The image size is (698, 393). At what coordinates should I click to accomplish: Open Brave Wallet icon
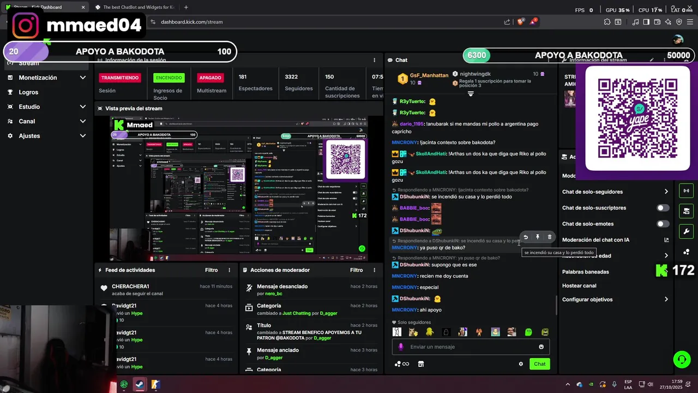click(657, 22)
